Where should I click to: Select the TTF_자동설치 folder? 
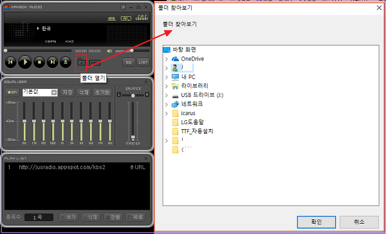tap(197, 131)
